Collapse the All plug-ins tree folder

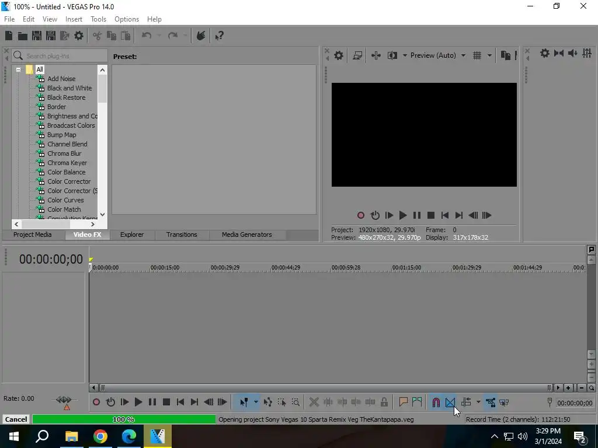pos(18,70)
